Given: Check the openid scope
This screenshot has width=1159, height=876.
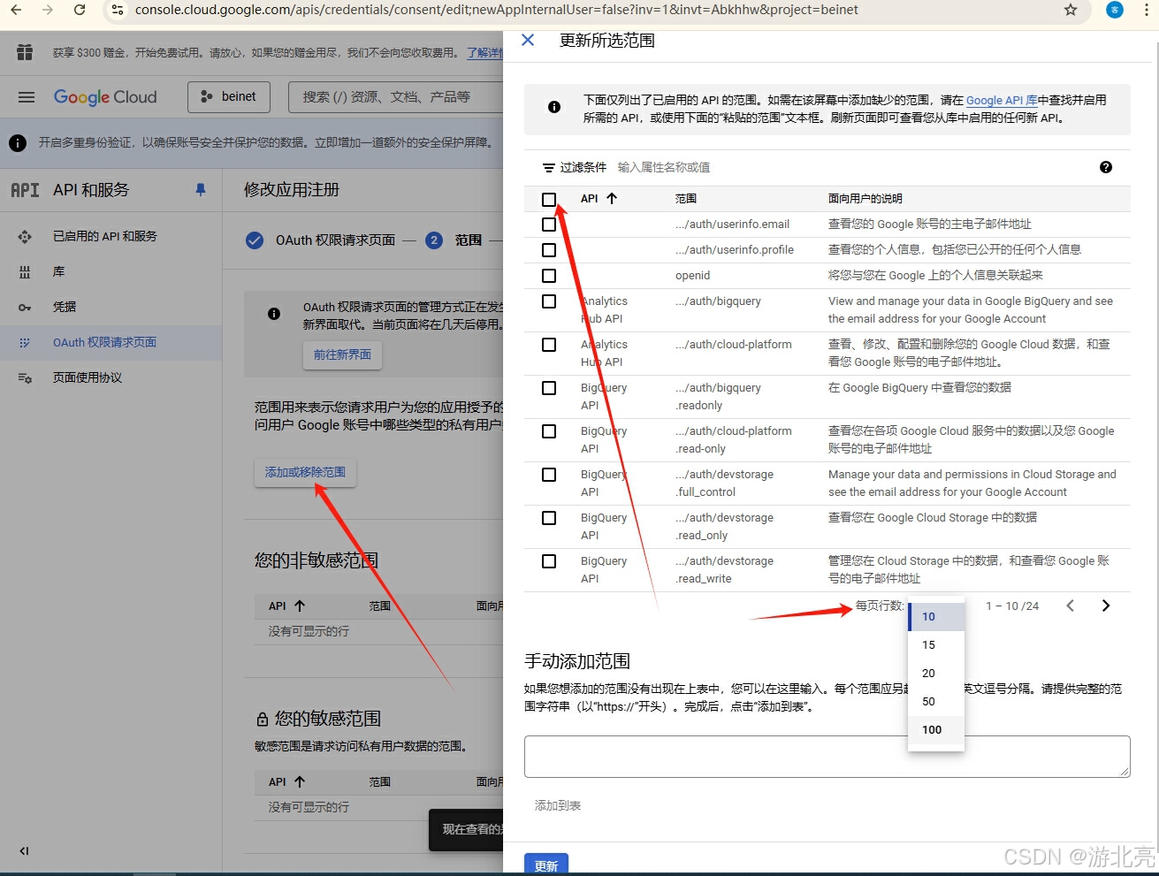Looking at the screenshot, I should point(549,276).
